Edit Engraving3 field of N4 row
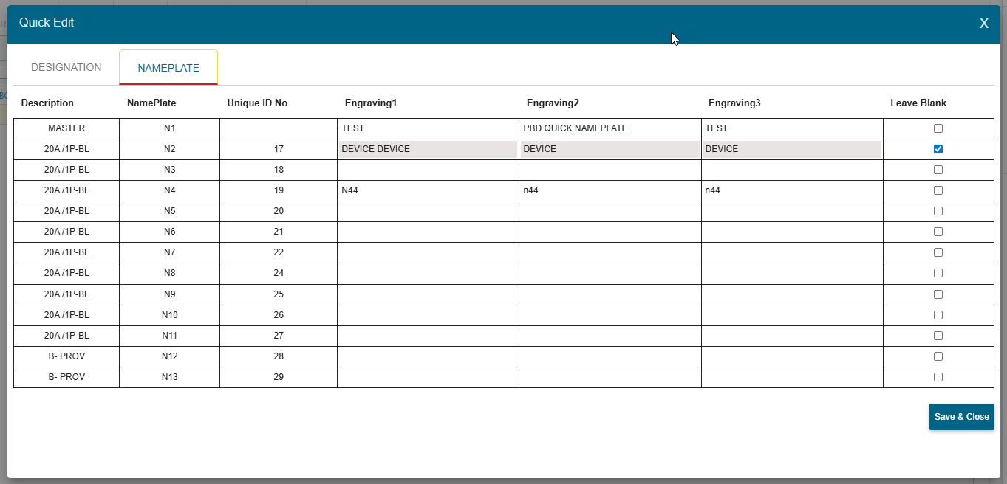The image size is (1007, 484). (792, 190)
